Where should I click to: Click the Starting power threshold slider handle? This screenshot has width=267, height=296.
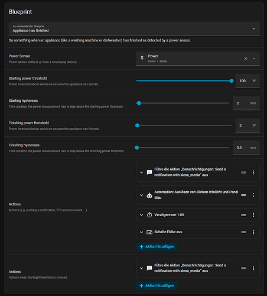pos(232,81)
